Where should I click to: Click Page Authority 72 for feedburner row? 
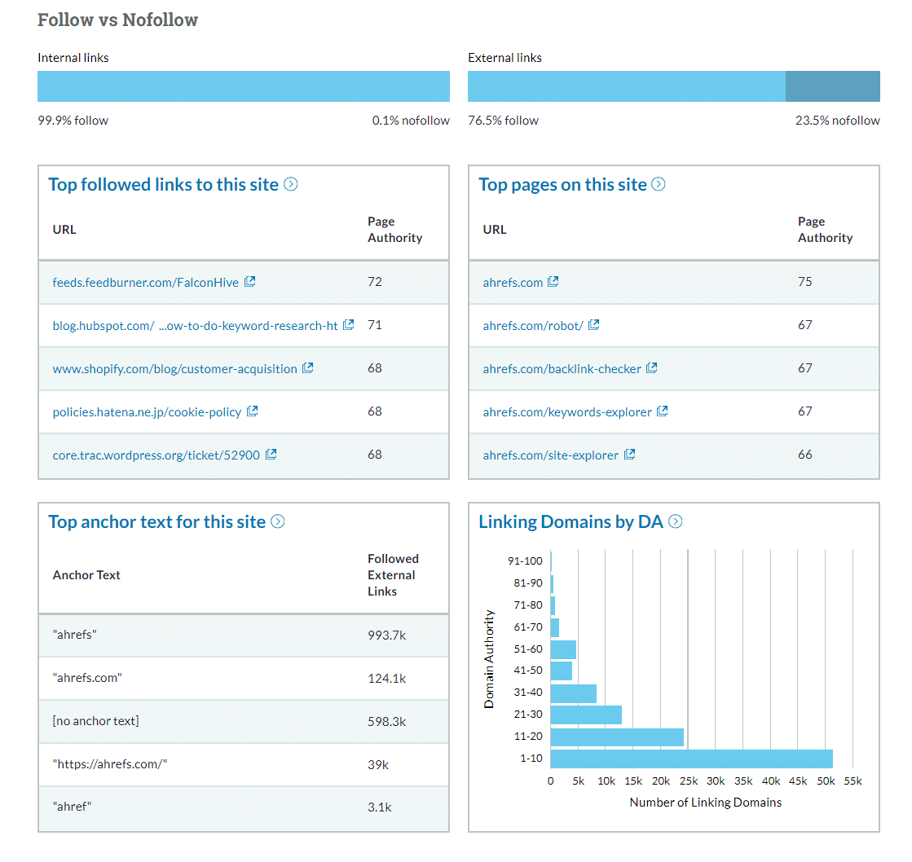[375, 282]
